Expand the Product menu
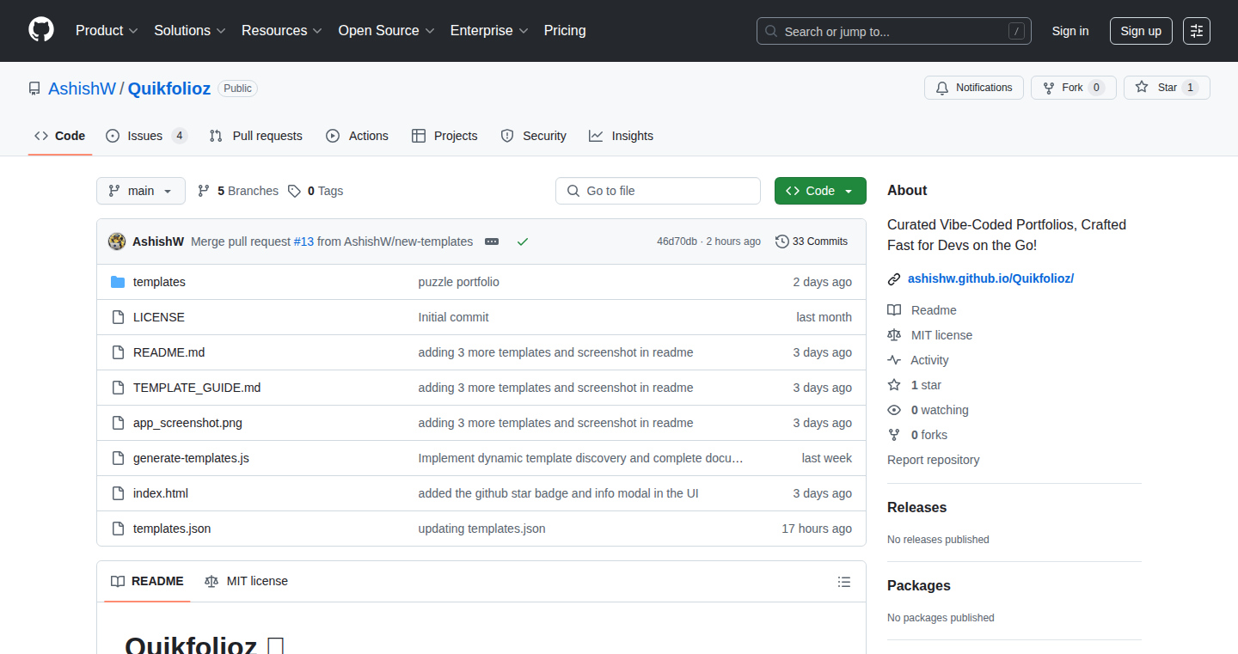Screen dimensions: 1238x654 point(107,30)
